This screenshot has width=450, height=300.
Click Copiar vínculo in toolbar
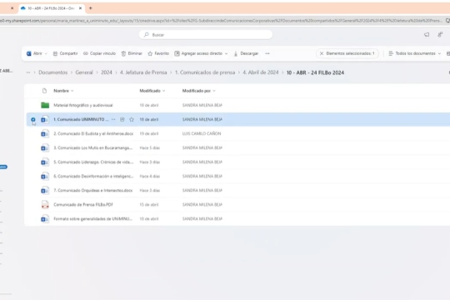pos(100,53)
